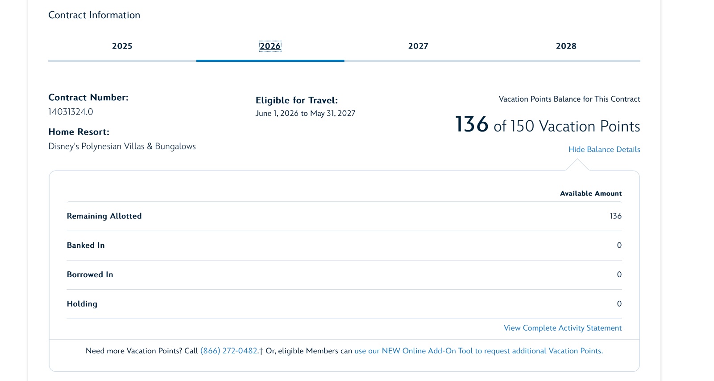Open the NEW Online Add-On Tool link
Viewport: 714px width, 381px height.
[478, 351]
